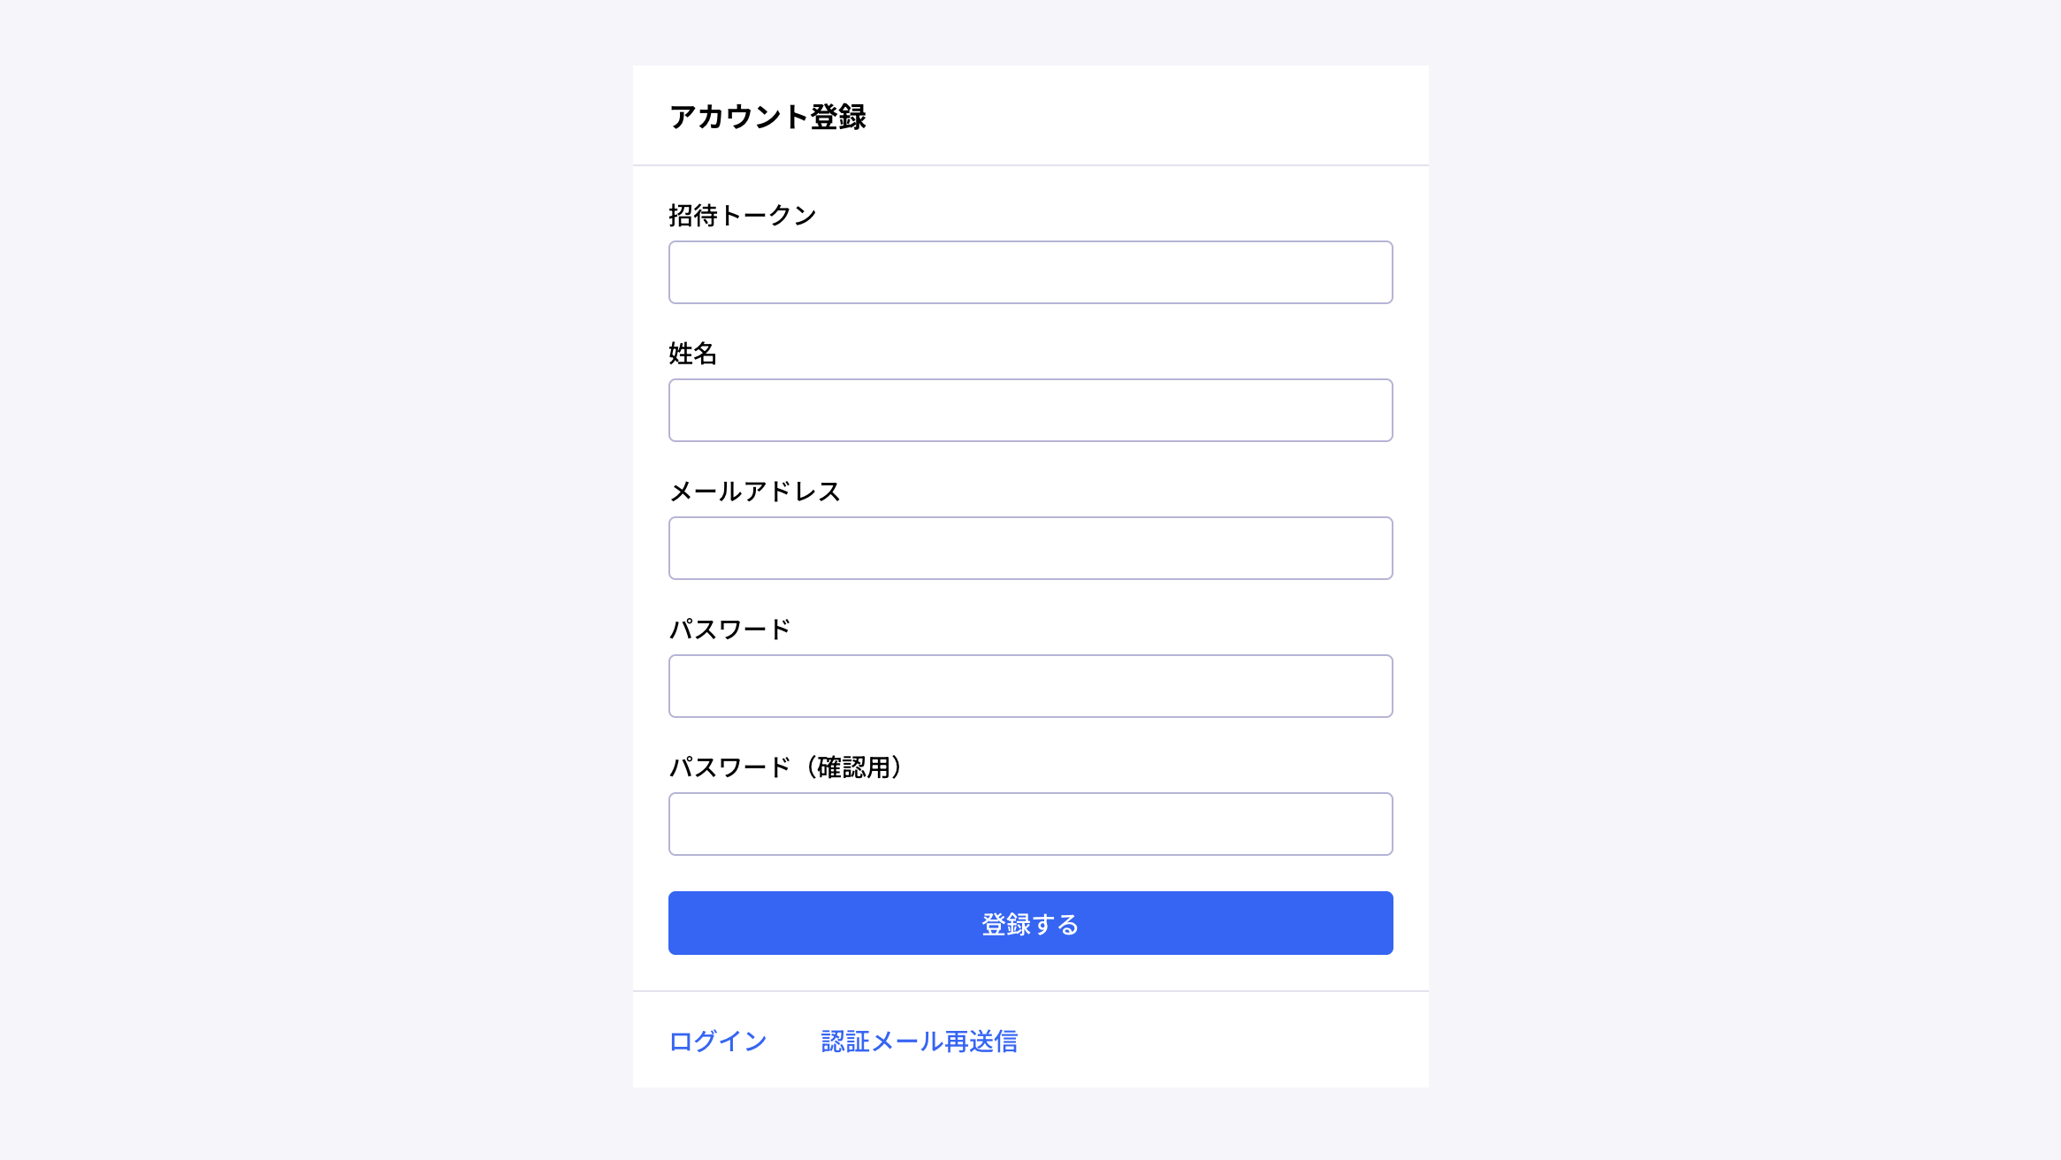Click the アカウント登録 heading

(768, 114)
